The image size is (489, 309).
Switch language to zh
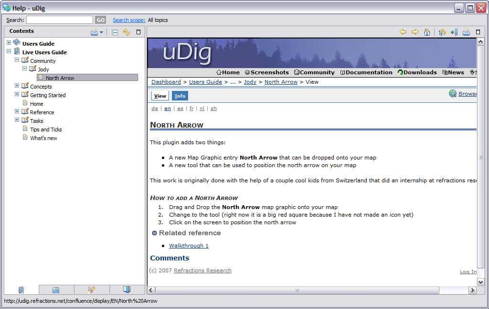213,109
